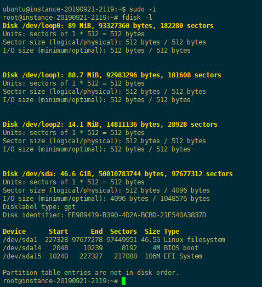Select the 'Disk /dev/loop0' header line
262x287 pixels.
[108, 26]
